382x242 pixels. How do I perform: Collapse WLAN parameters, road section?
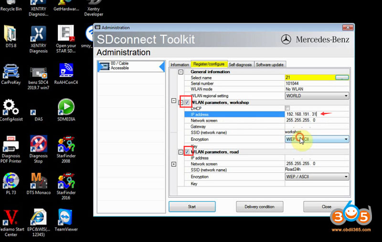point(181,152)
